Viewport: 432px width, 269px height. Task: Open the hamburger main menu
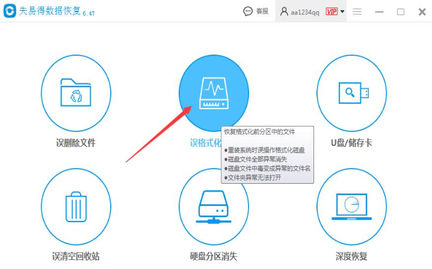click(357, 11)
